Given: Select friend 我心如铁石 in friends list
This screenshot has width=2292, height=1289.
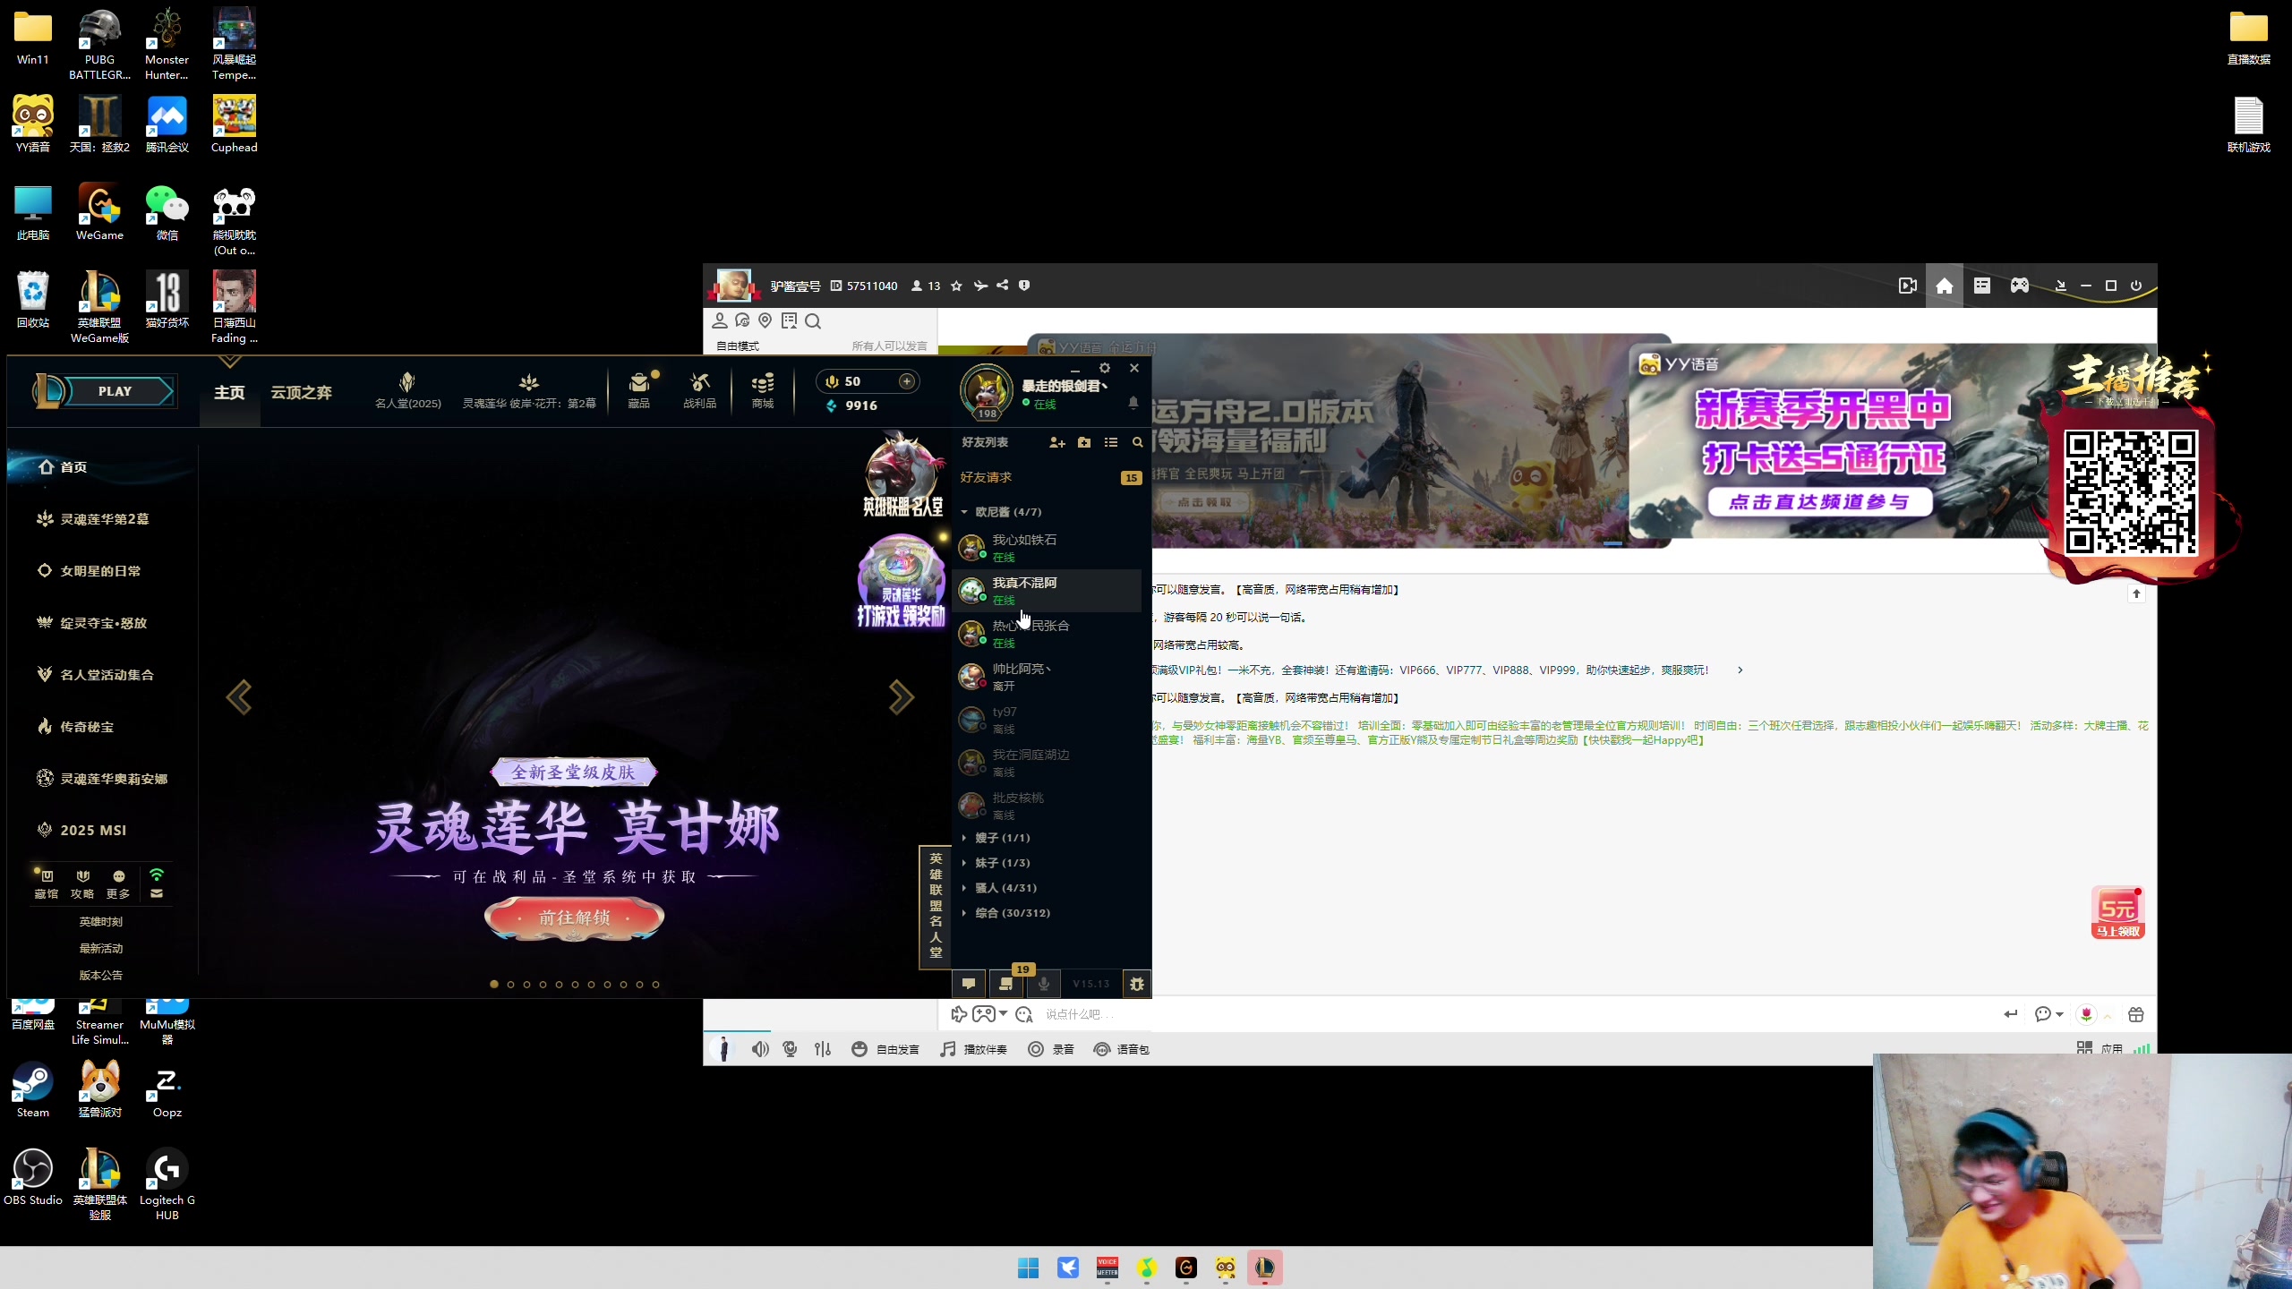Looking at the screenshot, I should pyautogui.click(x=1048, y=548).
